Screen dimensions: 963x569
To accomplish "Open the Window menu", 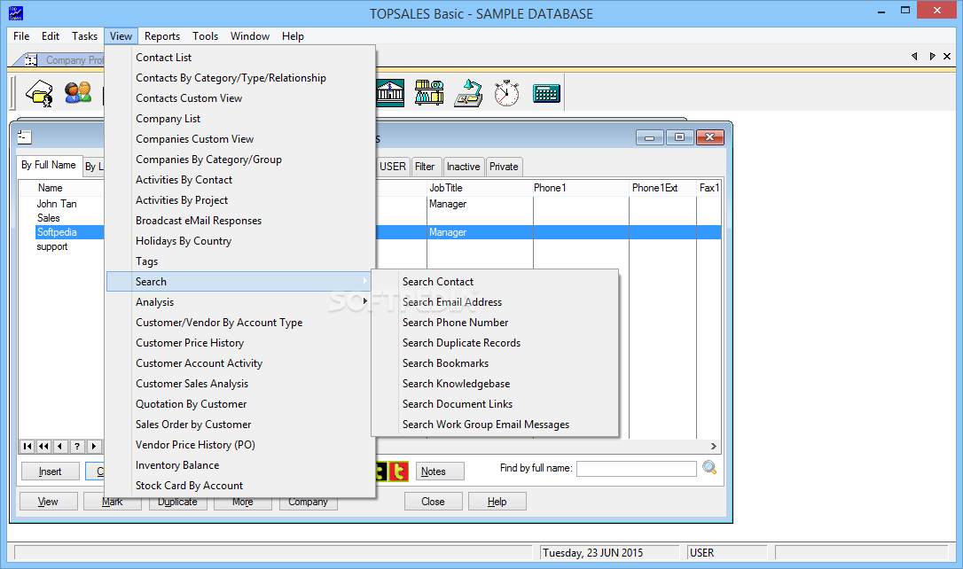I will click(250, 36).
